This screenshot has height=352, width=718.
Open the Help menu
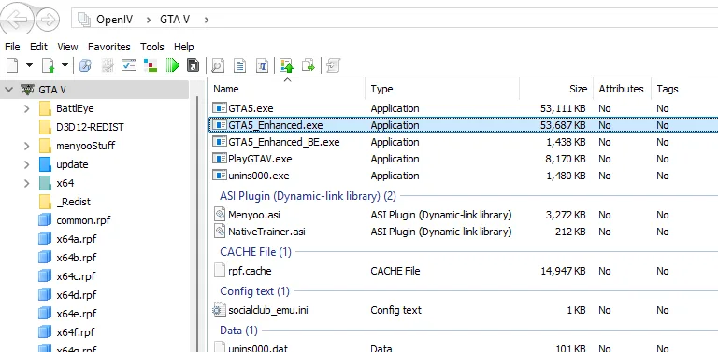pyautogui.click(x=184, y=47)
